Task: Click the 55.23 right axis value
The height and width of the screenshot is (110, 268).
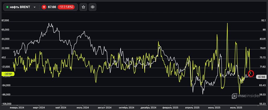Action: (262, 104)
